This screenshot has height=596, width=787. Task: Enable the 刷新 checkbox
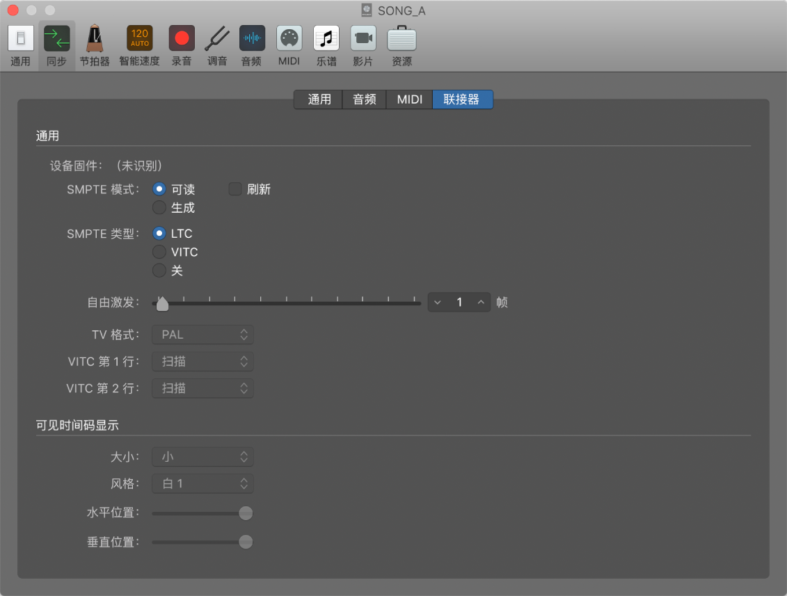[x=235, y=189]
